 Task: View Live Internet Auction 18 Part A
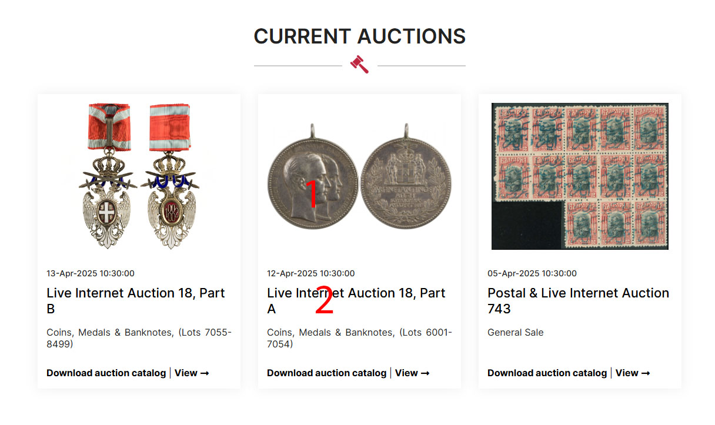[412, 373]
